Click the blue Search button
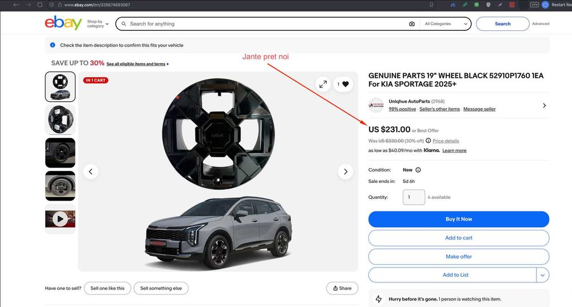 tap(502, 23)
